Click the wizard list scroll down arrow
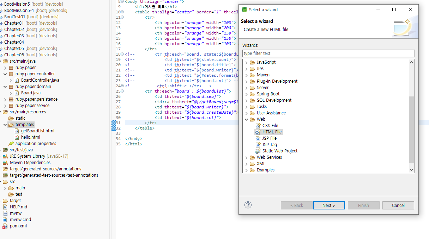Screen dimensions: 429x239 click(411, 170)
